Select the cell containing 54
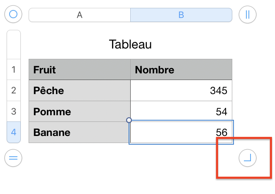This screenshot has height=194, width=275. 181,112
